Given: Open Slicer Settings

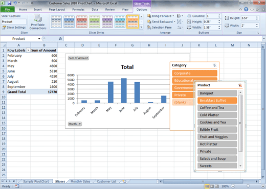Looking at the screenshot, I should tap(14, 28).
